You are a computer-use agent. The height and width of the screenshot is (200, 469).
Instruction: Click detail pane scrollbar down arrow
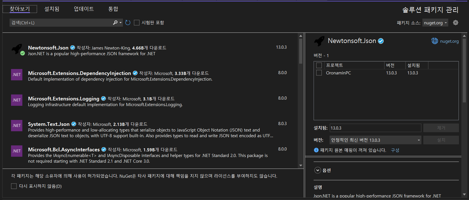click(x=464, y=194)
